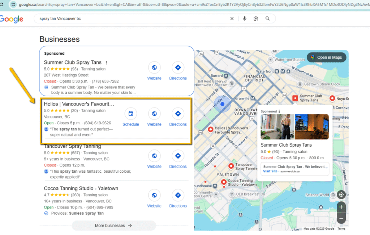Screen dimensions: 370x235
Task: Open Summer Club Spray Tans website icon
Action: [154, 67]
